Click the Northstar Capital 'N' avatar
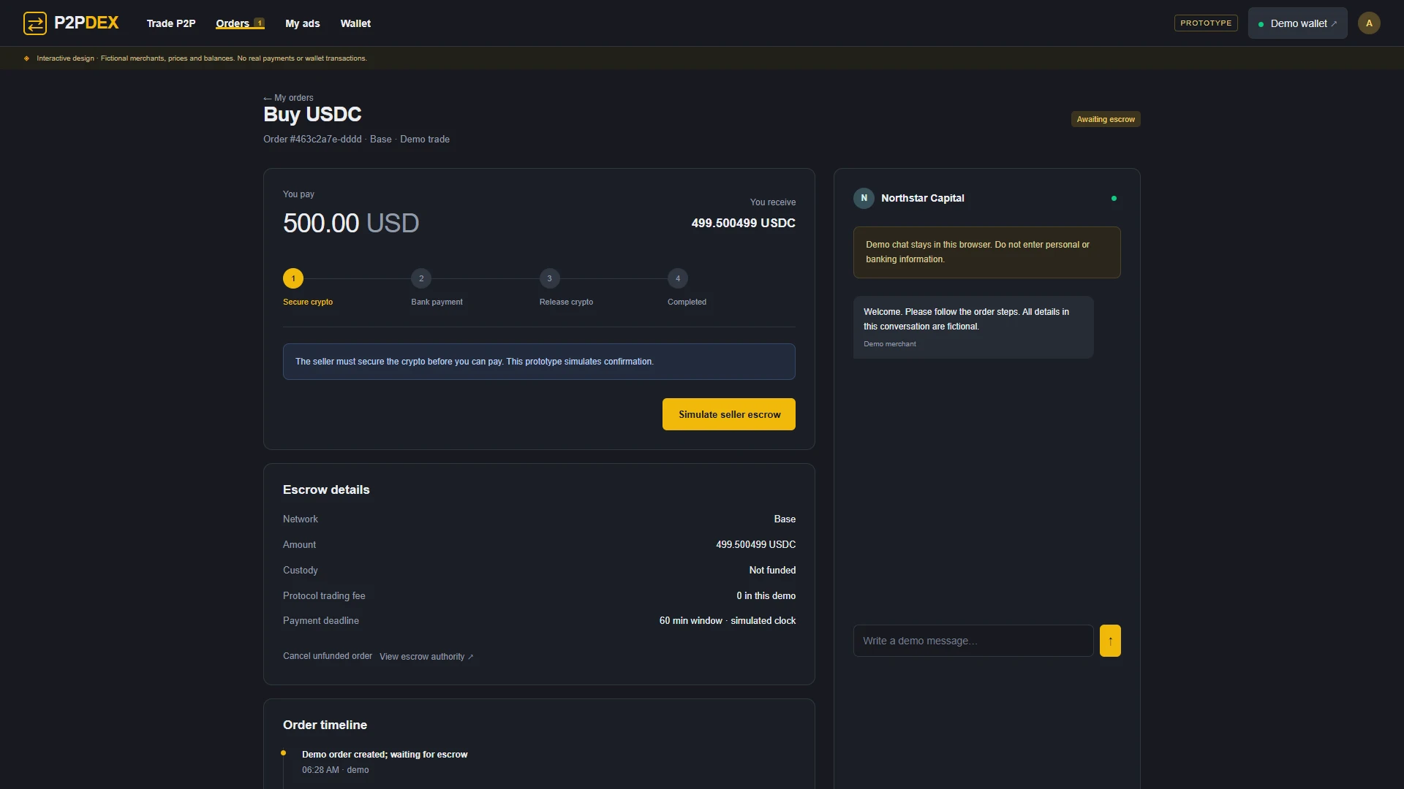 [x=864, y=198]
